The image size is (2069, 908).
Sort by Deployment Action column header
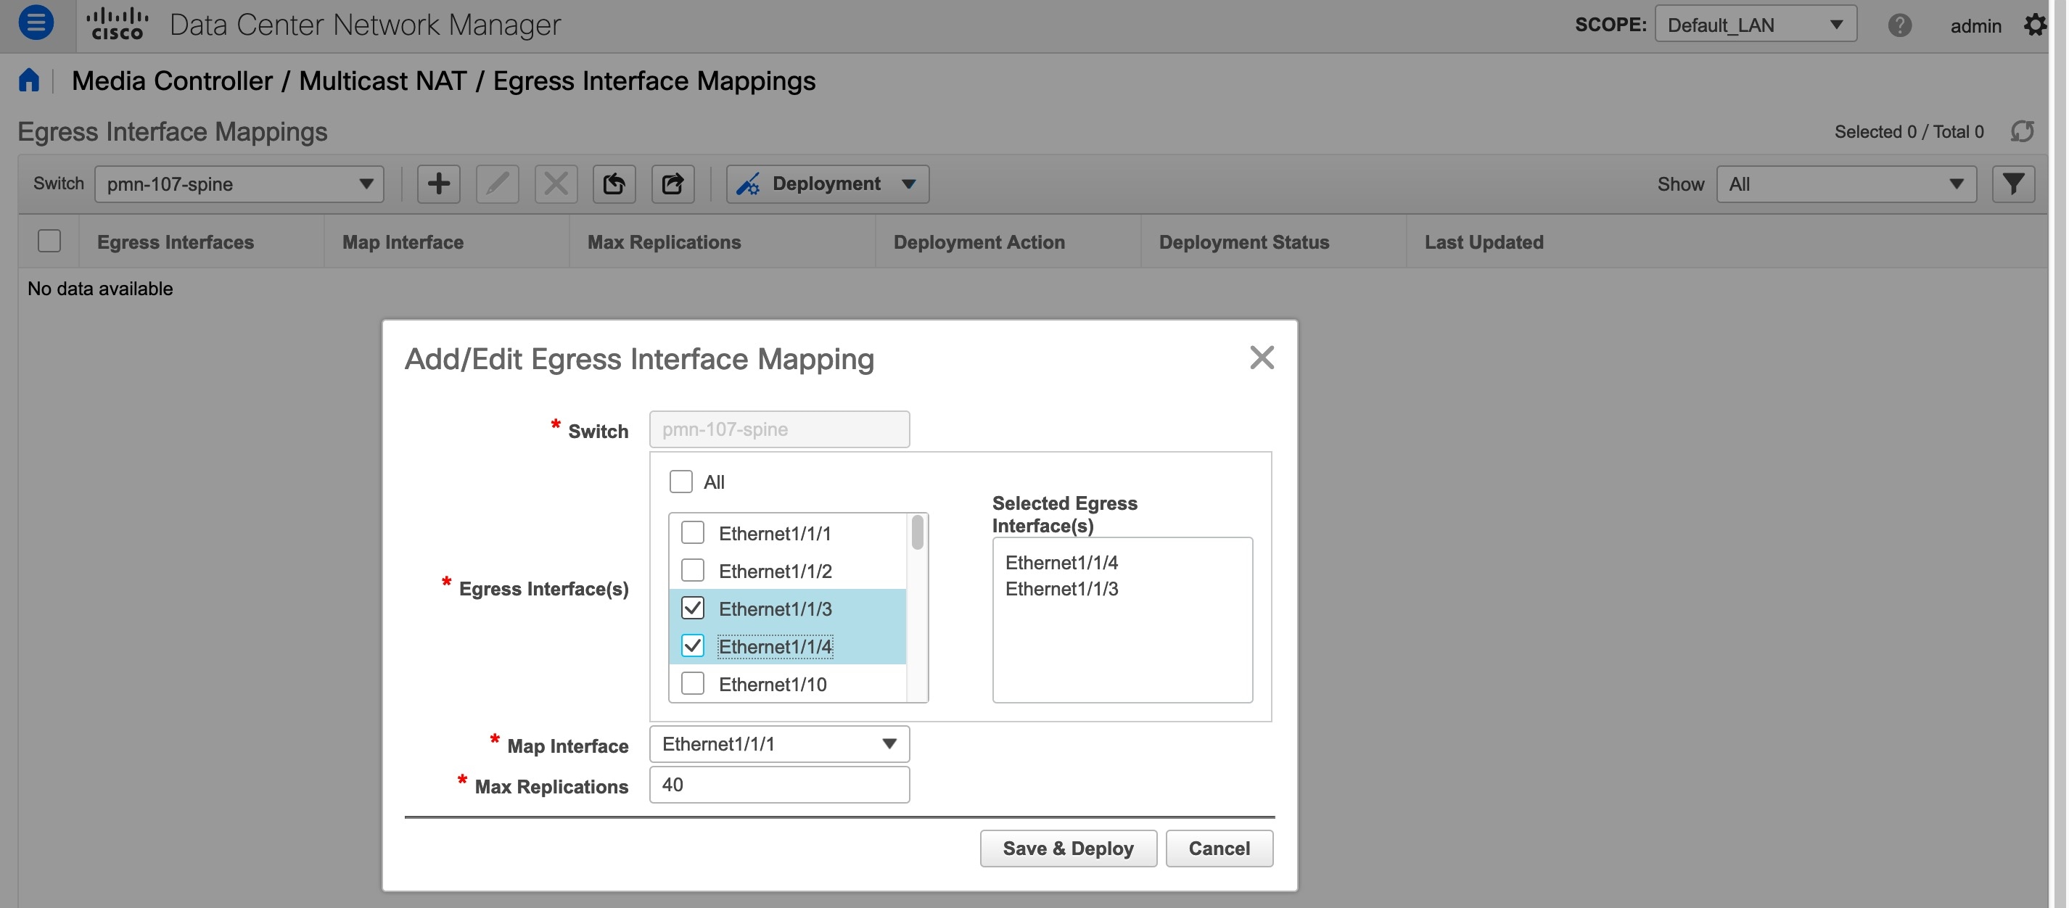click(x=979, y=242)
